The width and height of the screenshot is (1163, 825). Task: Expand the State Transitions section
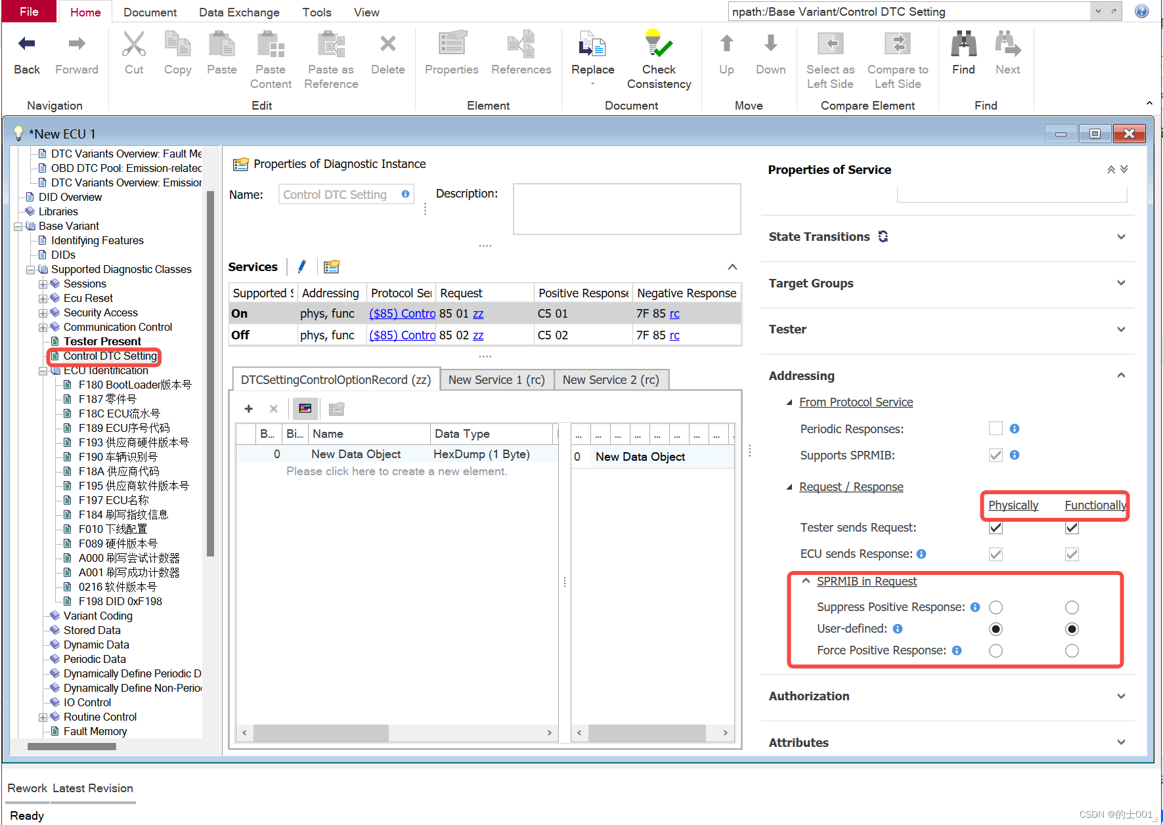tap(1121, 237)
